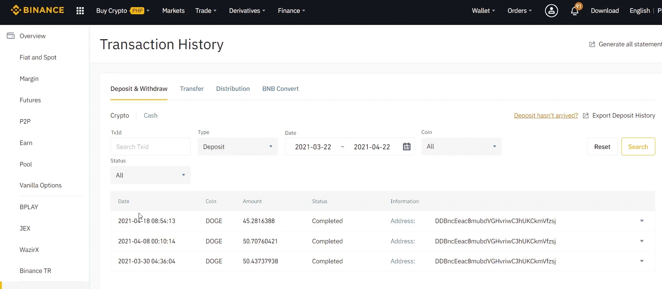Click the date 2021-03-30 04:36:04
Viewport: 662px width, 289px height.
point(147,261)
